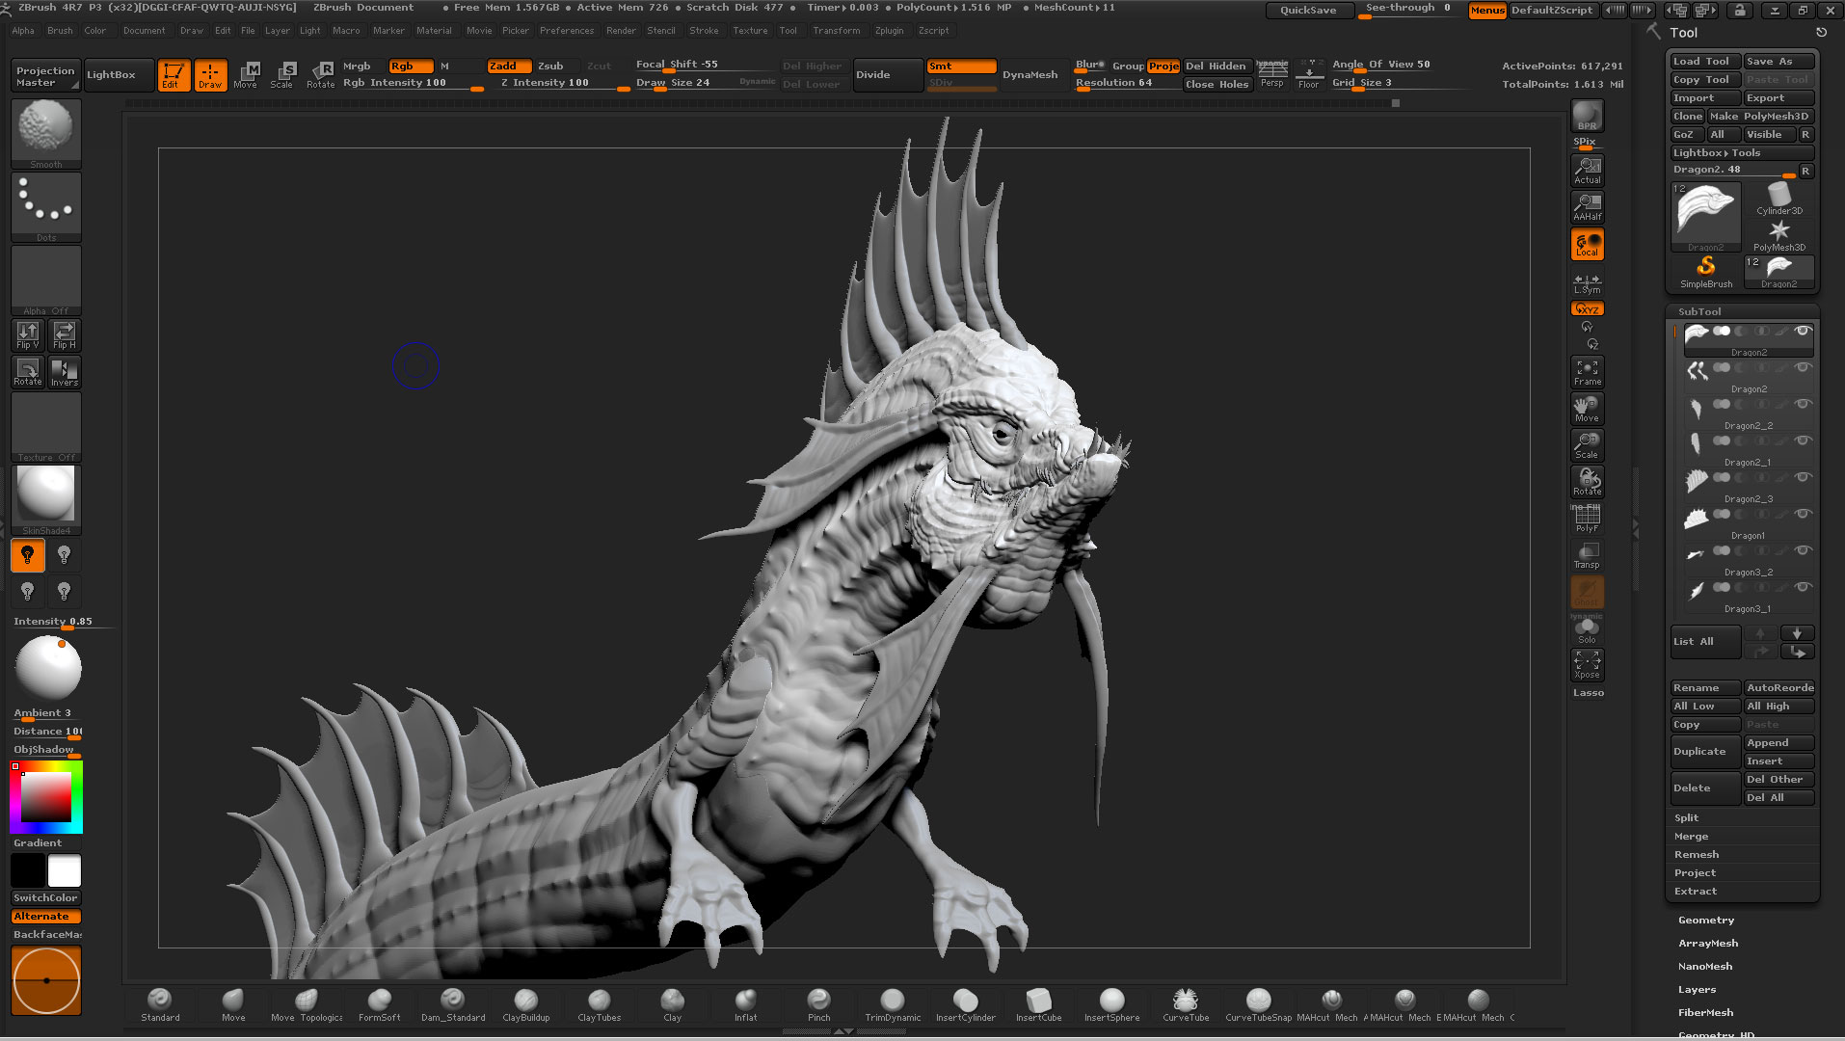This screenshot has height=1041, width=1845.
Task: Open the SkinShade4 material picker
Action: pyautogui.click(x=46, y=500)
